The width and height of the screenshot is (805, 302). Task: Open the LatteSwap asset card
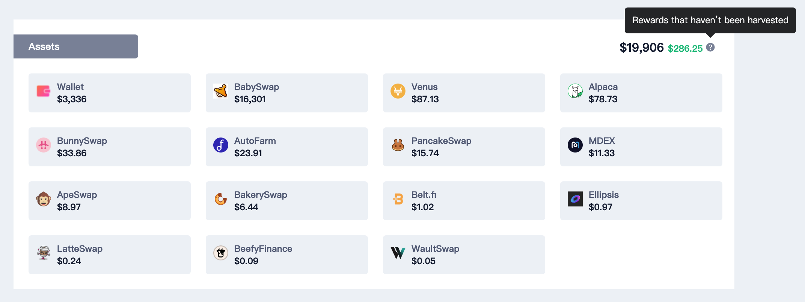point(110,255)
